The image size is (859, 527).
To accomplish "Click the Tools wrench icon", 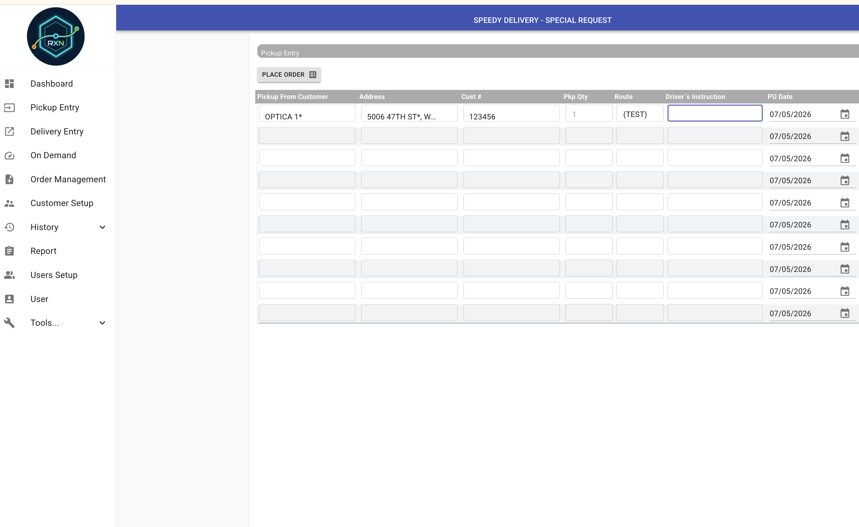I will pos(9,323).
